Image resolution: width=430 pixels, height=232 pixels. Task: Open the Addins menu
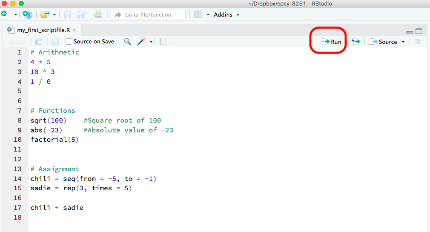226,14
